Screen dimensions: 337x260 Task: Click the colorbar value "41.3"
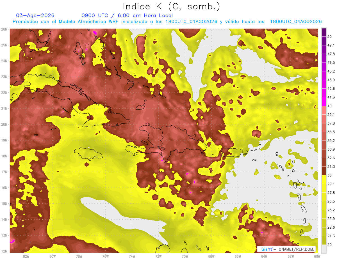[x=331, y=97]
